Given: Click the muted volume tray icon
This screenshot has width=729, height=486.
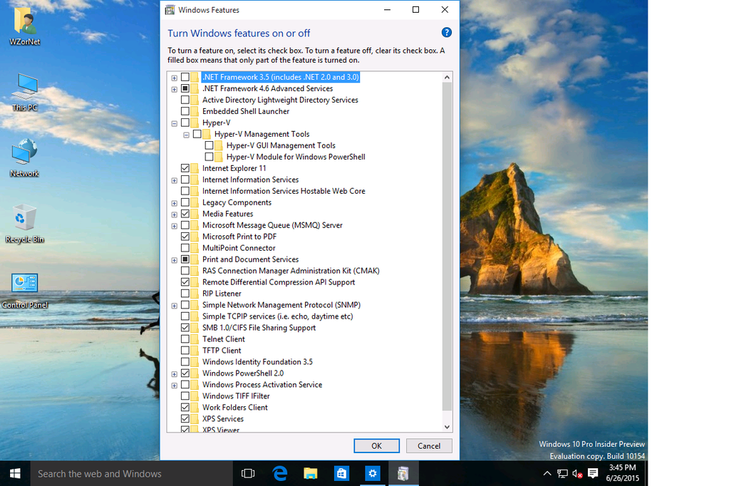Looking at the screenshot, I should [577, 473].
